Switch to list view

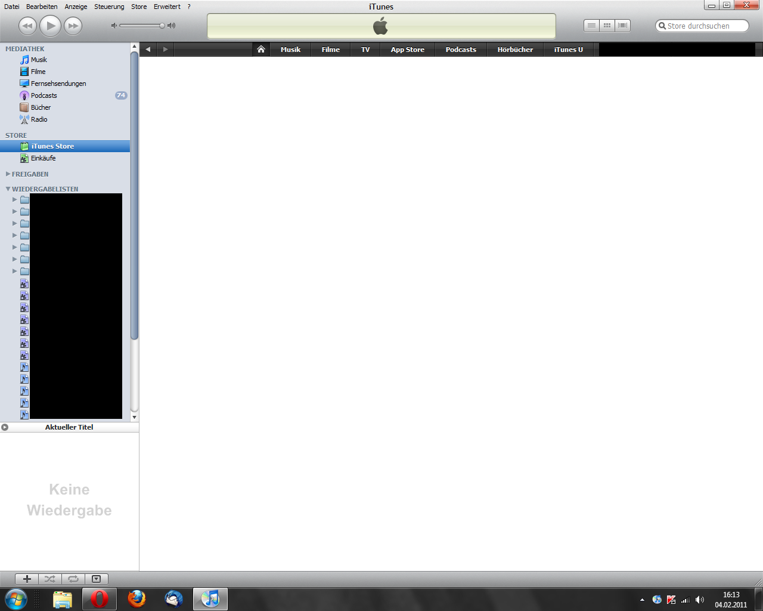(x=591, y=26)
